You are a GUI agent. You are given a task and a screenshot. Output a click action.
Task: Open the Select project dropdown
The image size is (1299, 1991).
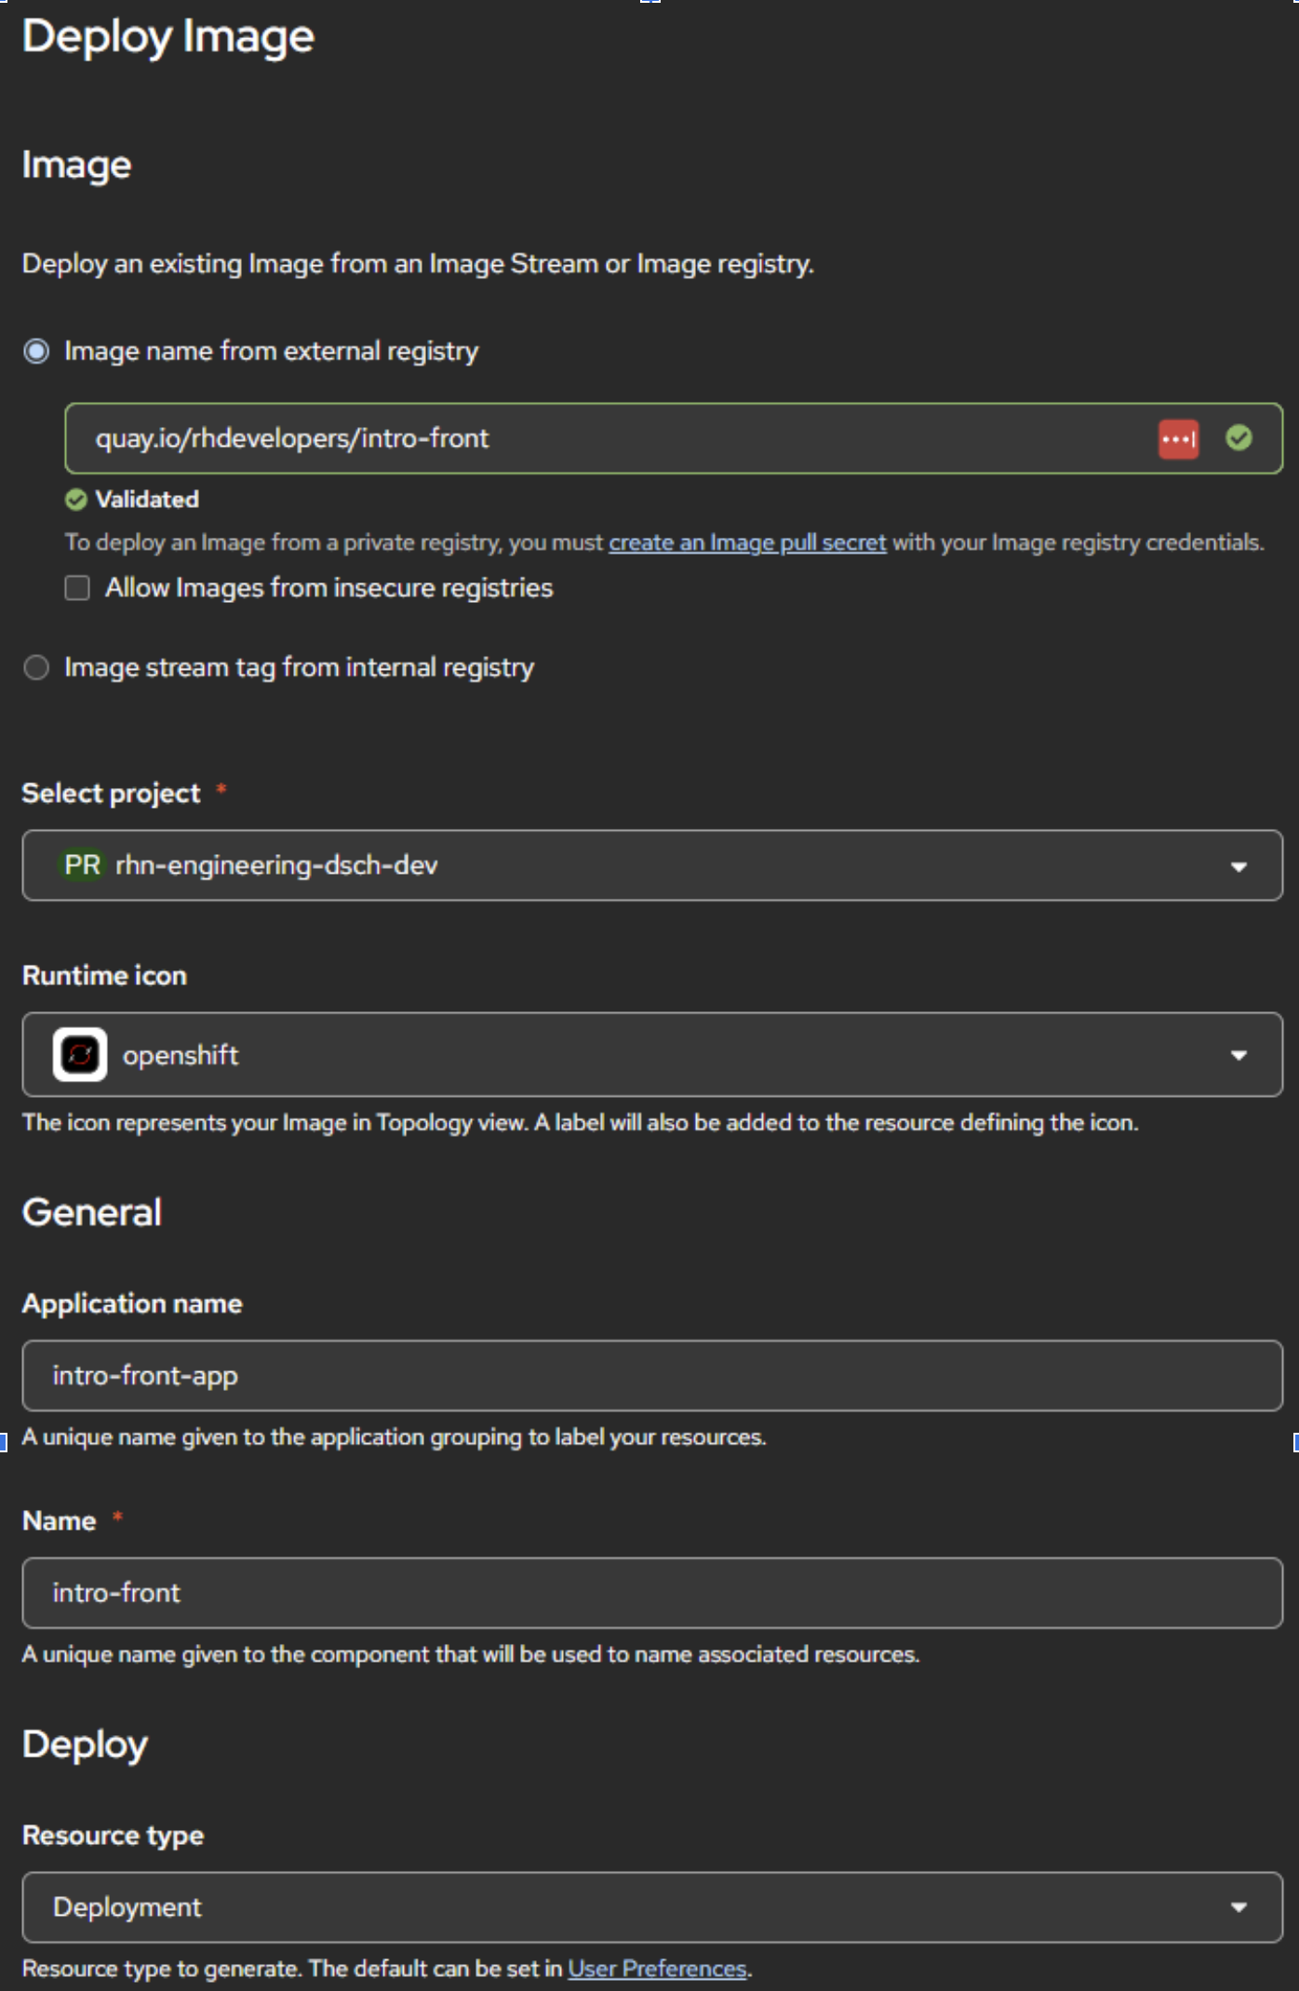[x=651, y=865]
